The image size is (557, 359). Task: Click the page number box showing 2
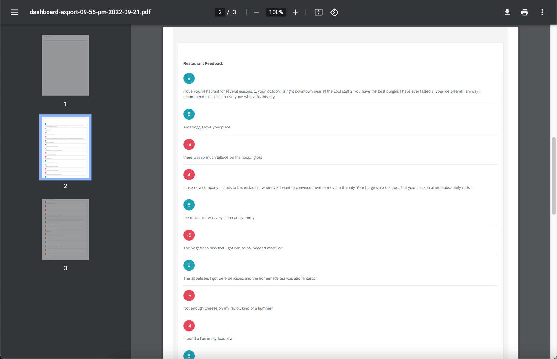(220, 12)
